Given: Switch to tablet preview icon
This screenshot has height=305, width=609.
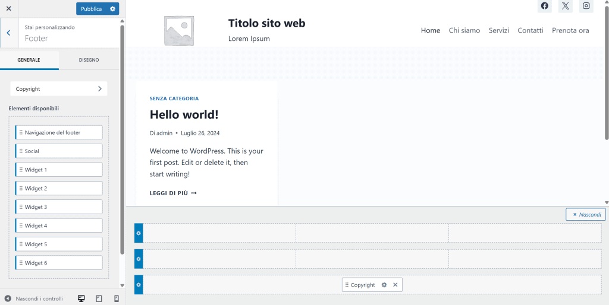Looking at the screenshot, I should pos(99,299).
